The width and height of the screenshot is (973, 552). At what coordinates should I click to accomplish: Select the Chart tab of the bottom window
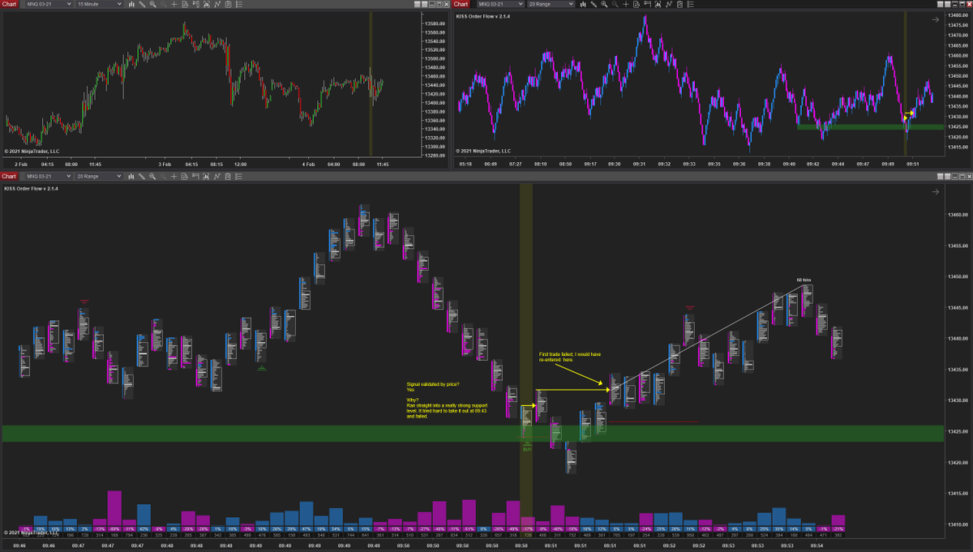9,176
